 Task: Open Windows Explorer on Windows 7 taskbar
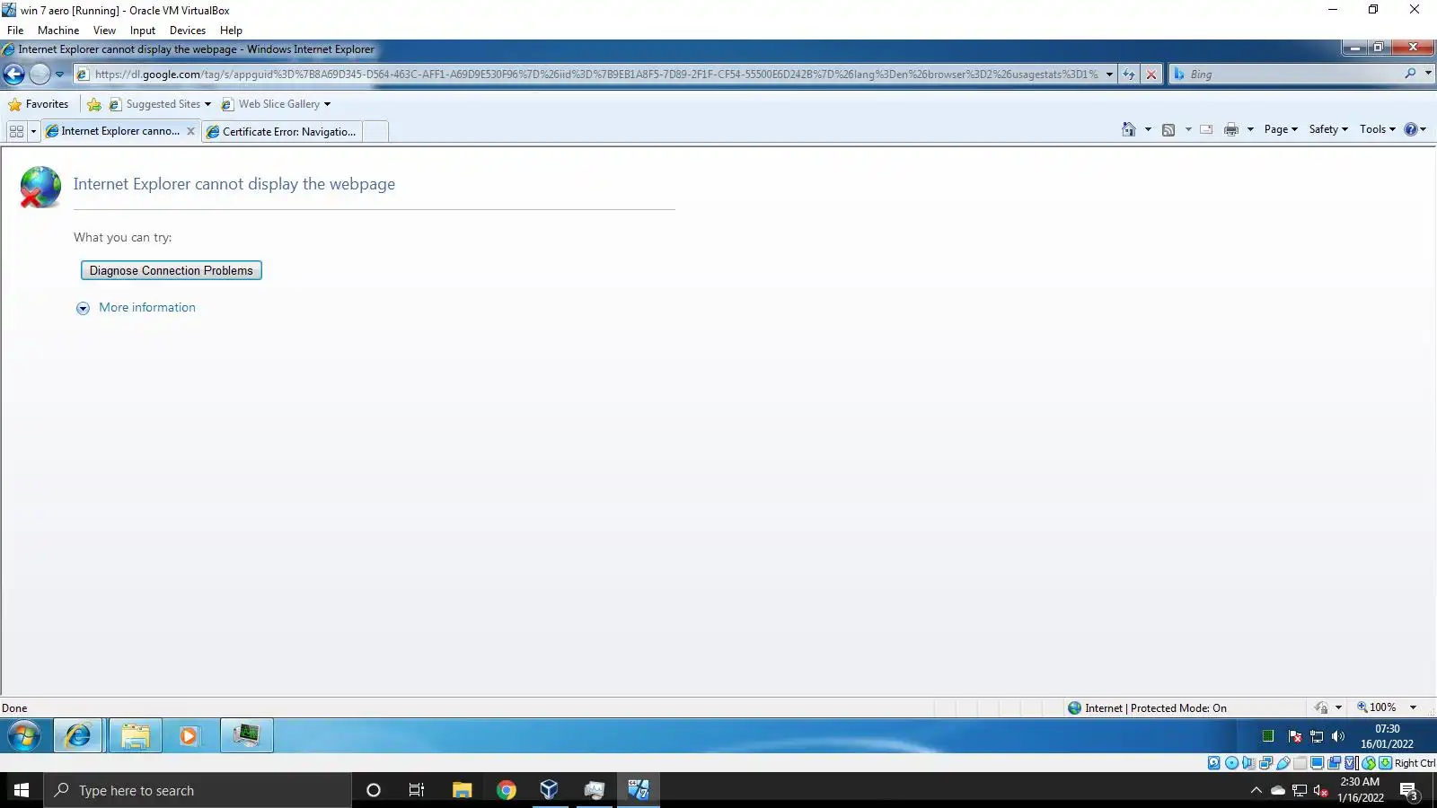(x=136, y=736)
